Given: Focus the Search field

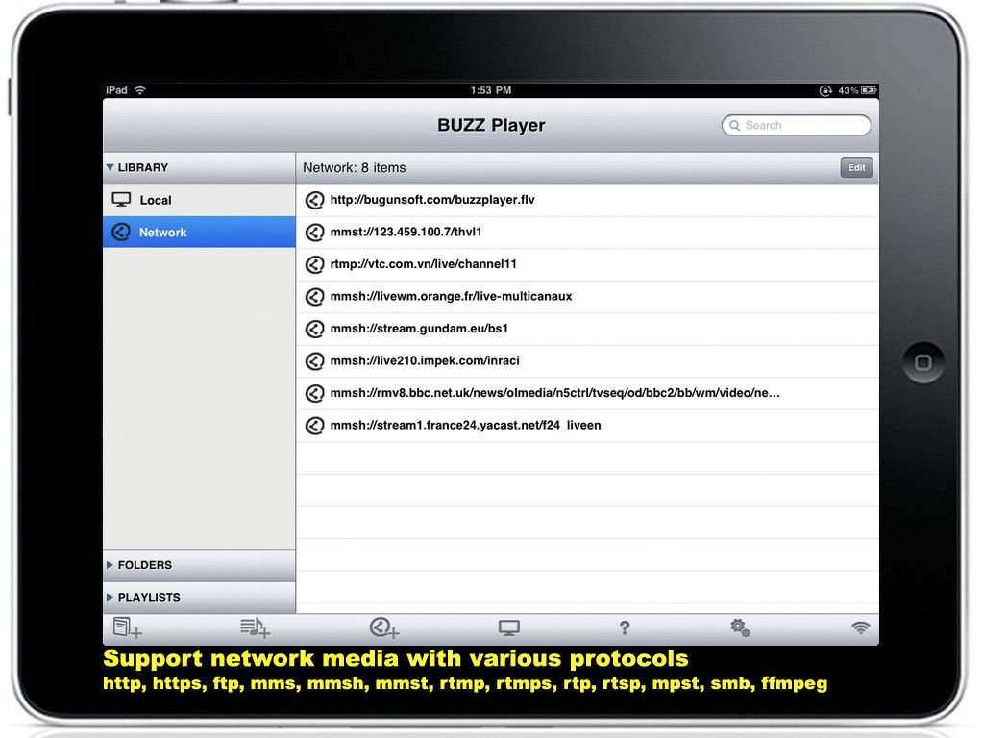Looking at the screenshot, I should (796, 126).
